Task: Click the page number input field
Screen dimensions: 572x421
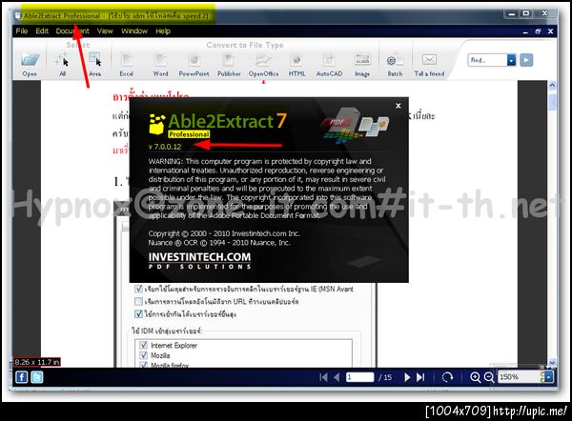Action: (359, 377)
